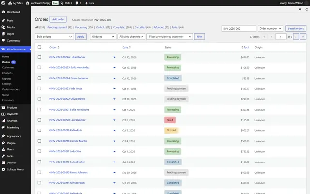The width and height of the screenshot is (310, 194).
Task: Check the order INV-2026-00221 row
Action: tap(39, 110)
